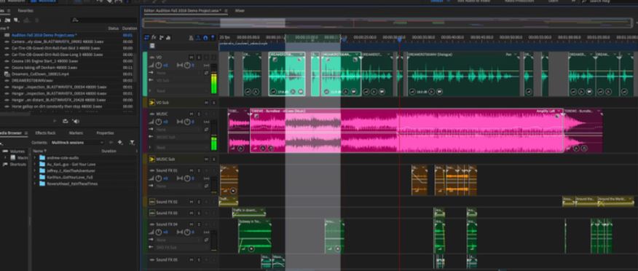Screen dimensions: 638x271
Task: Click the MUSIC track volume knob
Action: pos(158,122)
